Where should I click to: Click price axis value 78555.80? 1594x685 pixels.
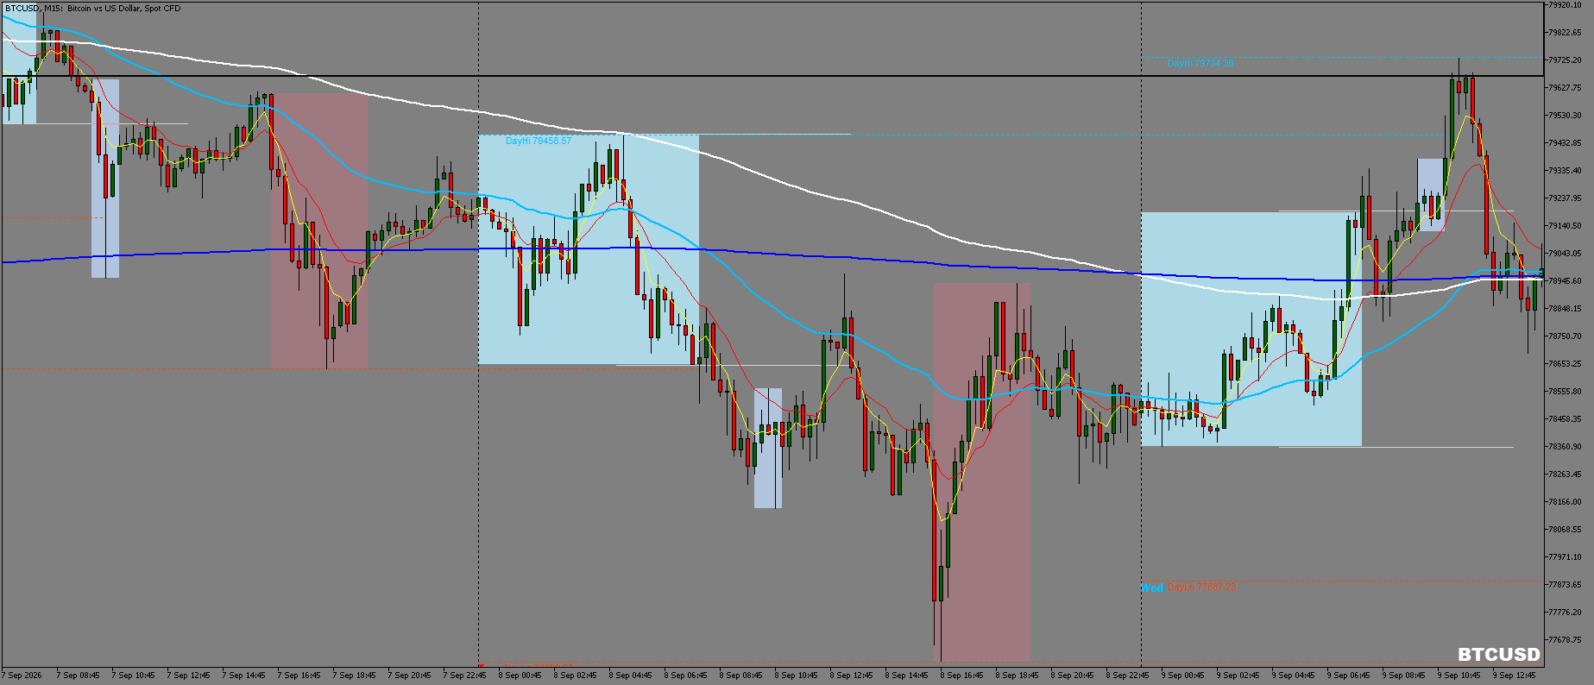1565,392
